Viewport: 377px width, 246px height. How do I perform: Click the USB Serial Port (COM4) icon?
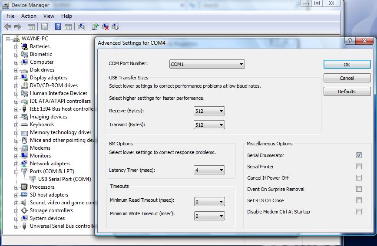click(x=33, y=179)
